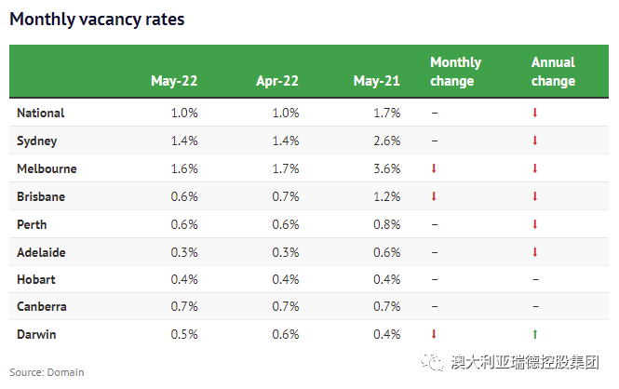
Task: Click Adelaide annual change down arrow
Action: coord(535,252)
